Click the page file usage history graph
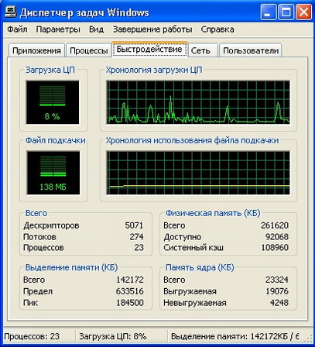 [x=198, y=173]
